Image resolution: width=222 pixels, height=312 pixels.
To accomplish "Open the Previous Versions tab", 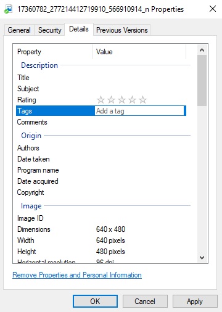I will click(x=122, y=30).
